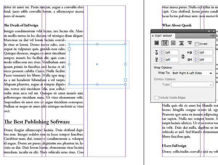Toggle the Invert checkbox
This screenshot has width=218, height=165.
coord(197,44)
